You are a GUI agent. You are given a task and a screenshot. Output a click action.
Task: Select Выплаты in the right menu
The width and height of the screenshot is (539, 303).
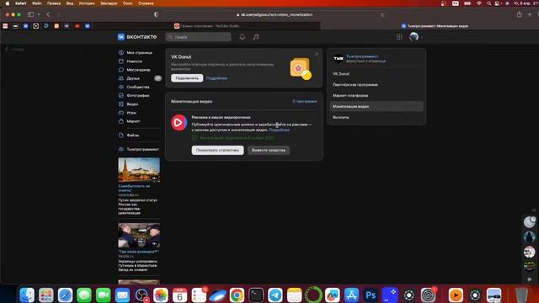[376, 117]
